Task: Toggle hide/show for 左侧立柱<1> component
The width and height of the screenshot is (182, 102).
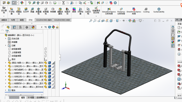Action: pos(45,66)
